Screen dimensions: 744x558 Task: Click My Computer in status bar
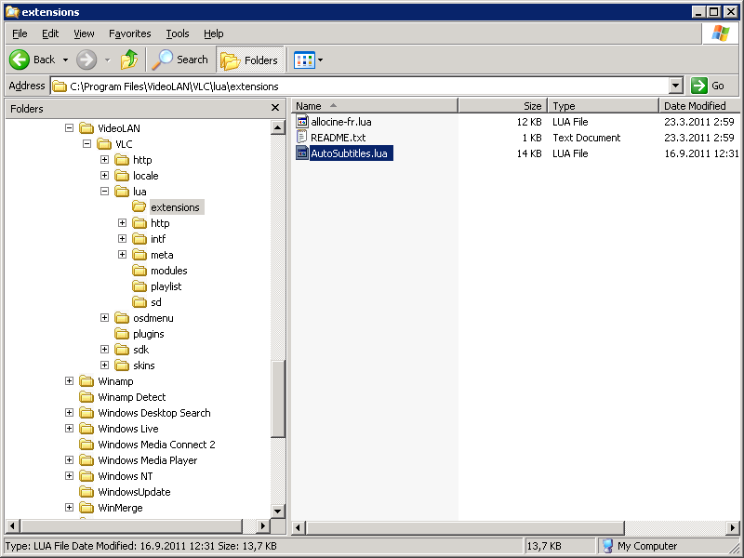pos(640,546)
